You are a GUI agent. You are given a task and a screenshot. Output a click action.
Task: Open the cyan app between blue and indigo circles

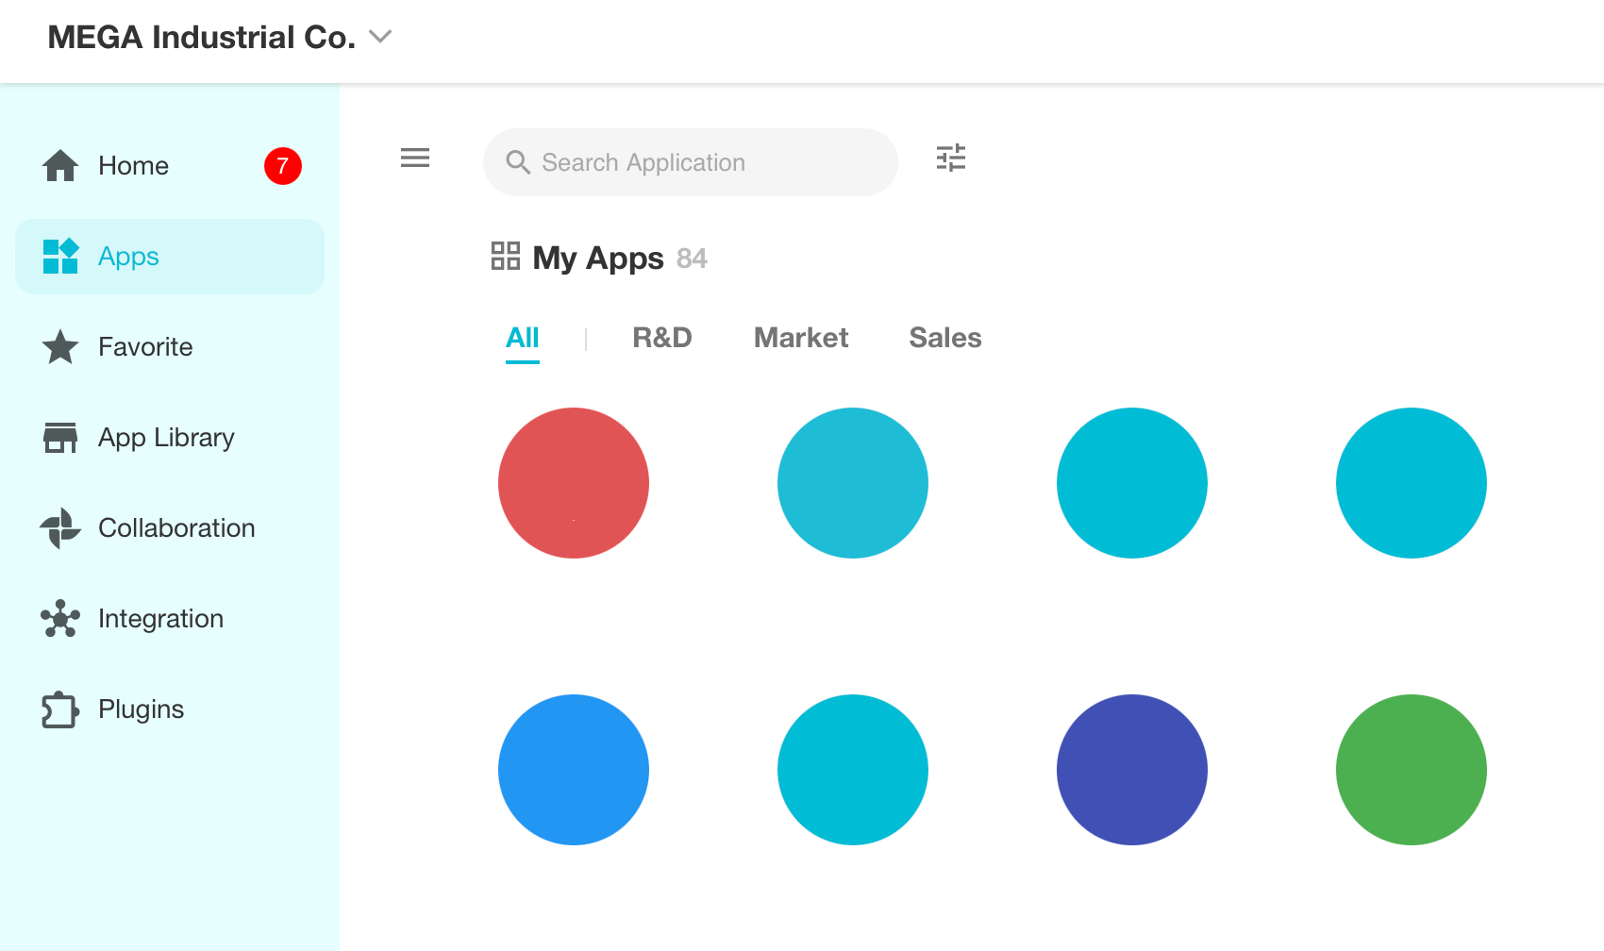853,770
